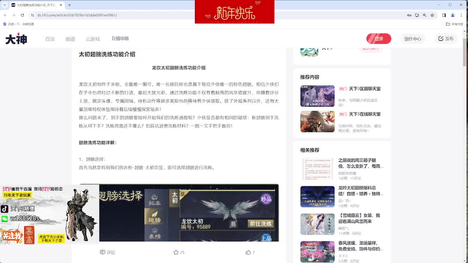
Task: Click the install app icon in address bar
Action: coord(417,15)
